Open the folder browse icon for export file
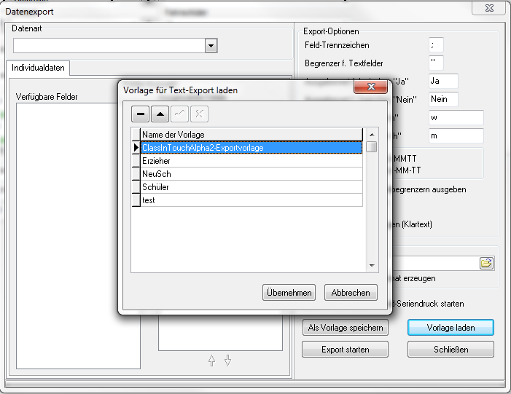This screenshot has height=394, width=511. coord(486,263)
